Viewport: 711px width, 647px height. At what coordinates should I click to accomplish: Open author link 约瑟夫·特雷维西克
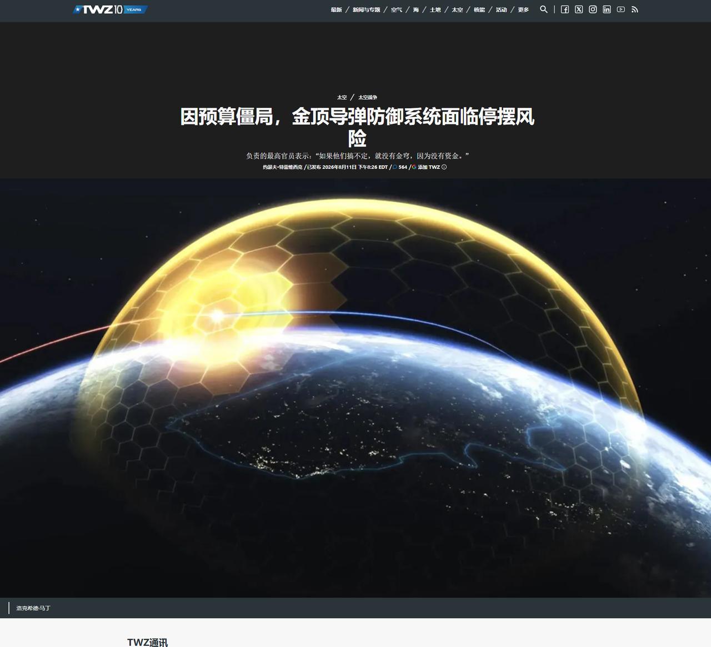point(283,167)
